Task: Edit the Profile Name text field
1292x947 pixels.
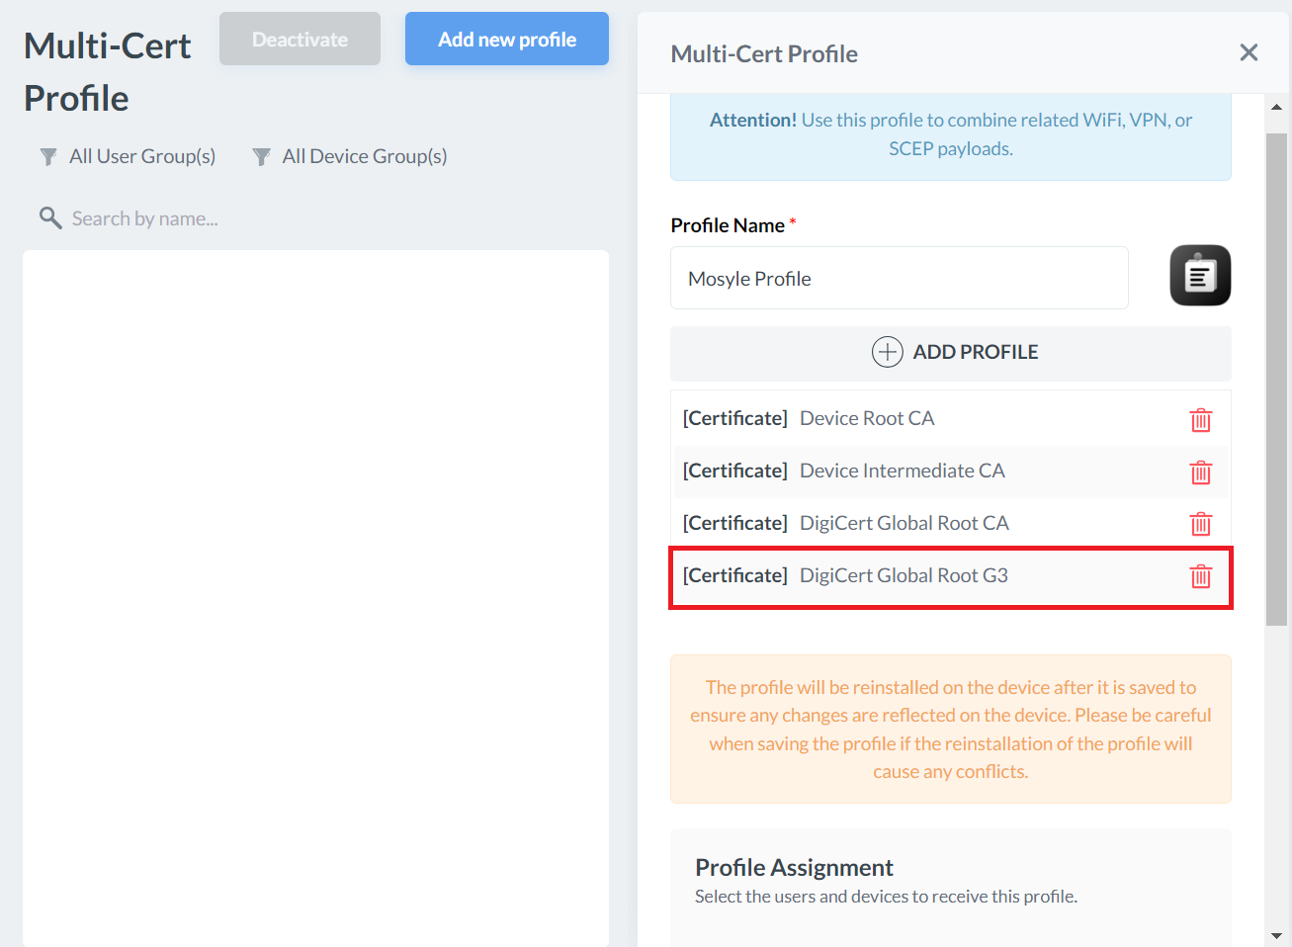Action: (x=899, y=279)
